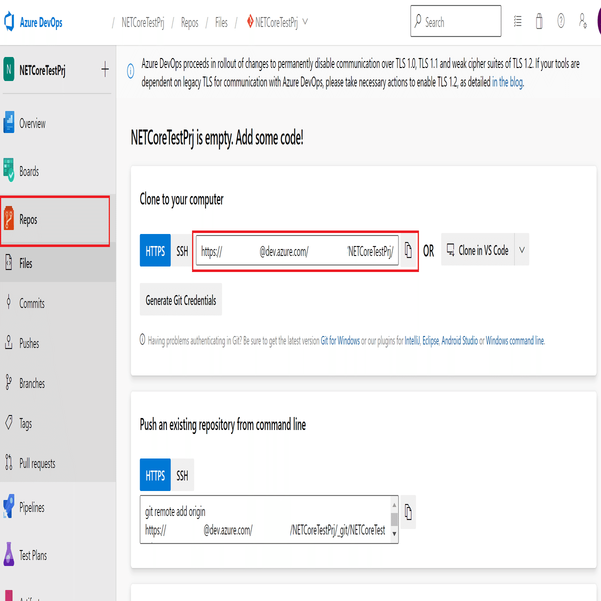Follow the 'in the blog' link
The width and height of the screenshot is (601, 601).
(507, 82)
